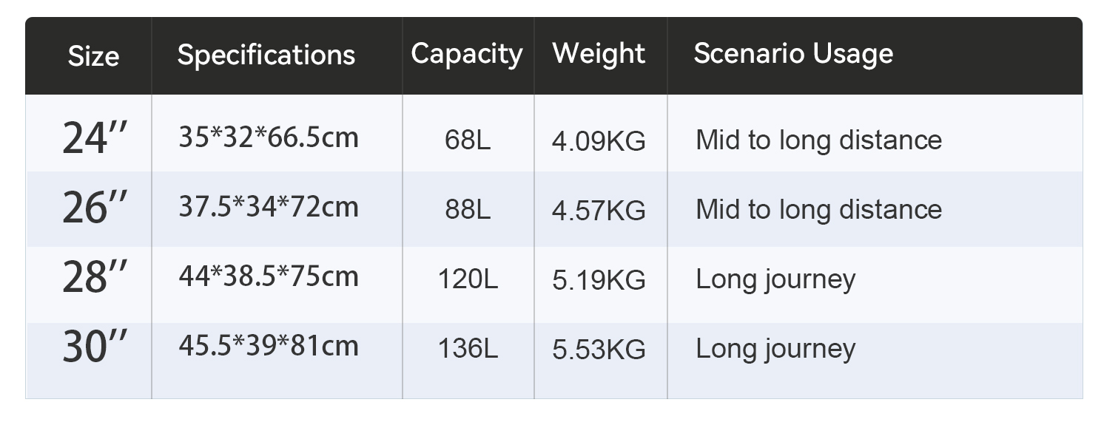The width and height of the screenshot is (1104, 439).
Task: Click the 37.5*34*72cm specification
Action: pyautogui.click(x=269, y=207)
